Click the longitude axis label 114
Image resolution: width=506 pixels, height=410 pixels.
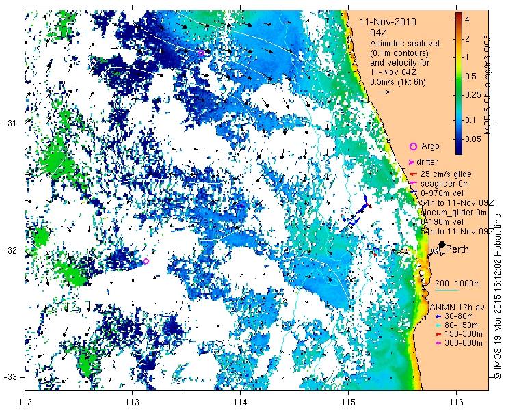(x=241, y=402)
